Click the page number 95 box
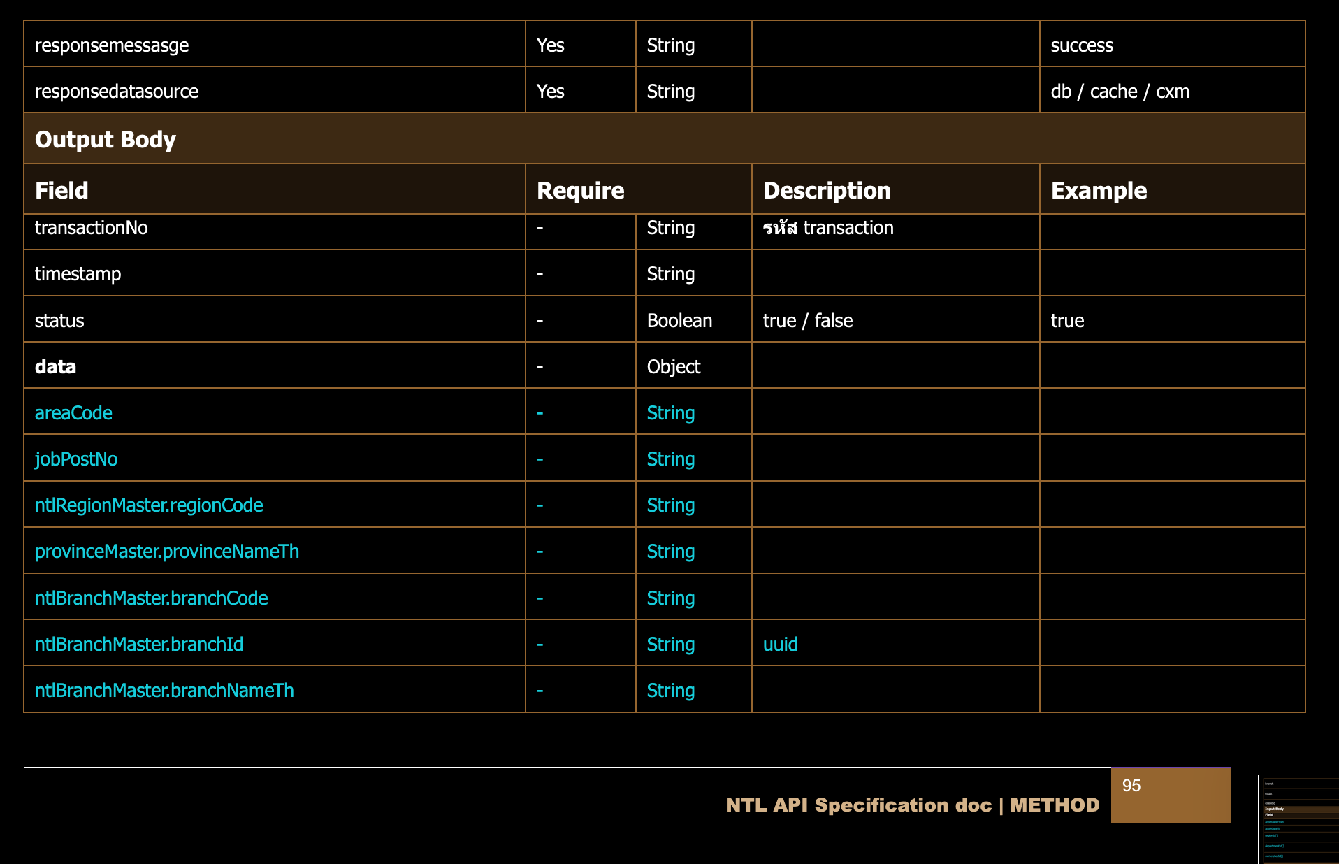Screen dimensions: 1339x864 1170,795
